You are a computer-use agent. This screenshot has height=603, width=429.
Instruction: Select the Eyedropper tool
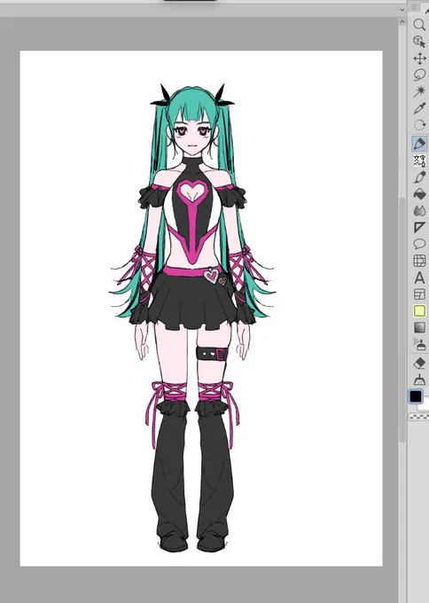tap(419, 108)
